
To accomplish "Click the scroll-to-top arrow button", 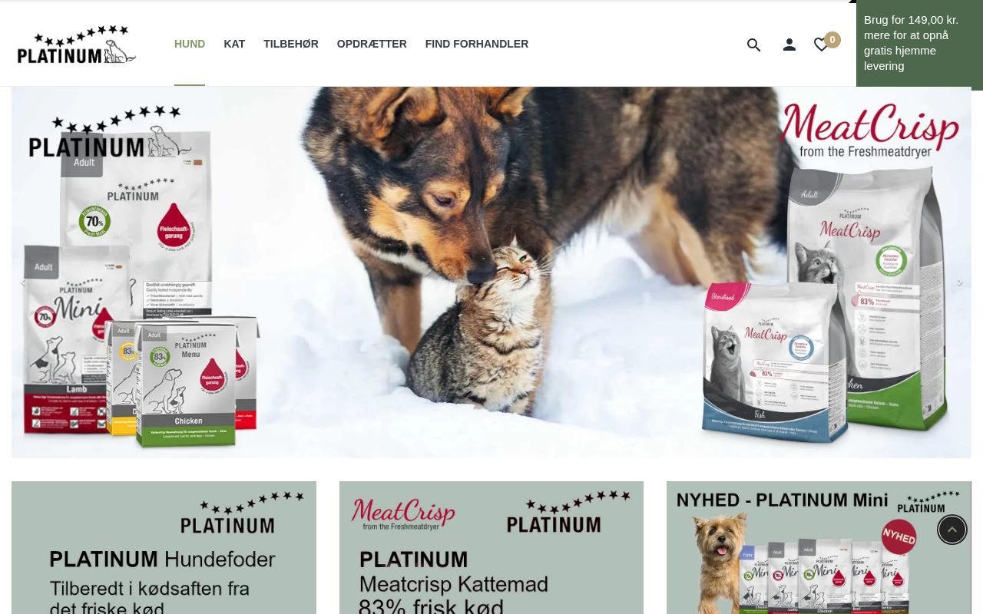I will pos(952,530).
